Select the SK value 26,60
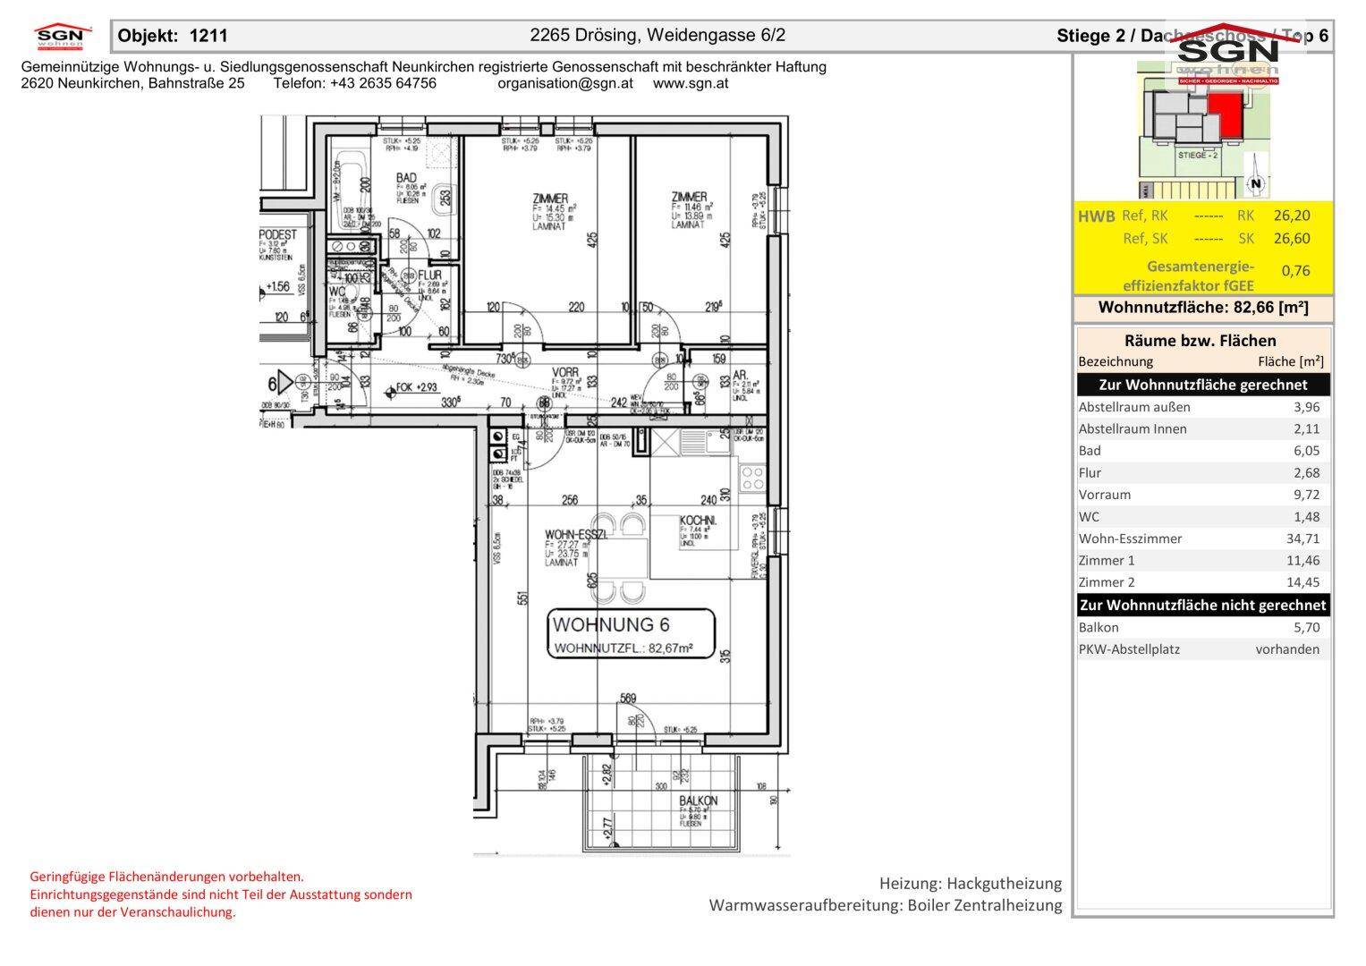1366x966 pixels. pyautogui.click(x=1292, y=238)
